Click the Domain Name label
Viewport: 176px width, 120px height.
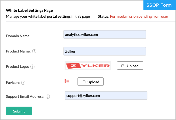(18, 36)
